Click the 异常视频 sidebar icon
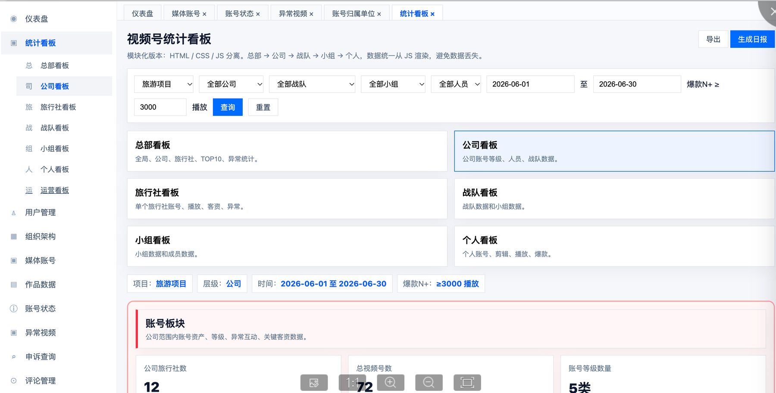776x393 pixels. 14,333
